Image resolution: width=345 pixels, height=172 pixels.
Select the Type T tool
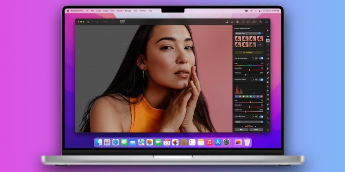[268, 113]
